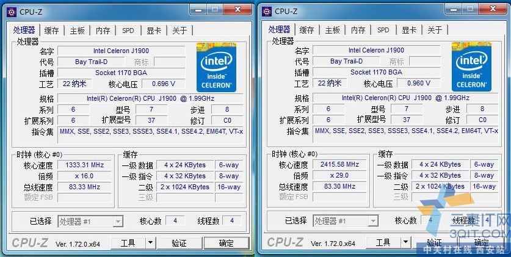Click 线程数 value 4 in left window
This screenshot has height=257, width=511.
click(x=232, y=221)
